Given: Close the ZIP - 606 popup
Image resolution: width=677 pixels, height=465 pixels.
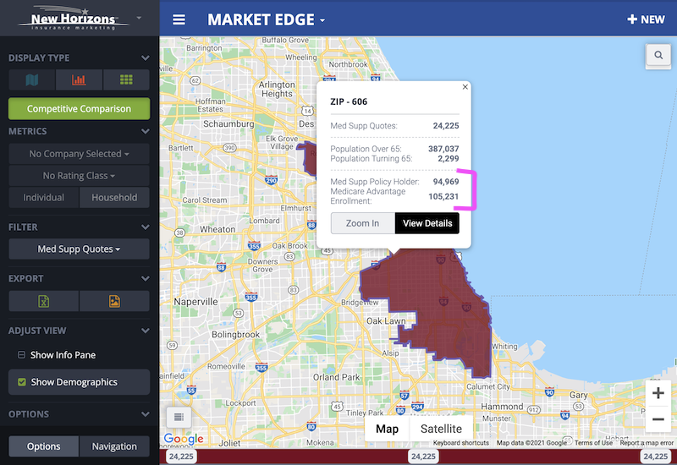Looking at the screenshot, I should click(465, 87).
